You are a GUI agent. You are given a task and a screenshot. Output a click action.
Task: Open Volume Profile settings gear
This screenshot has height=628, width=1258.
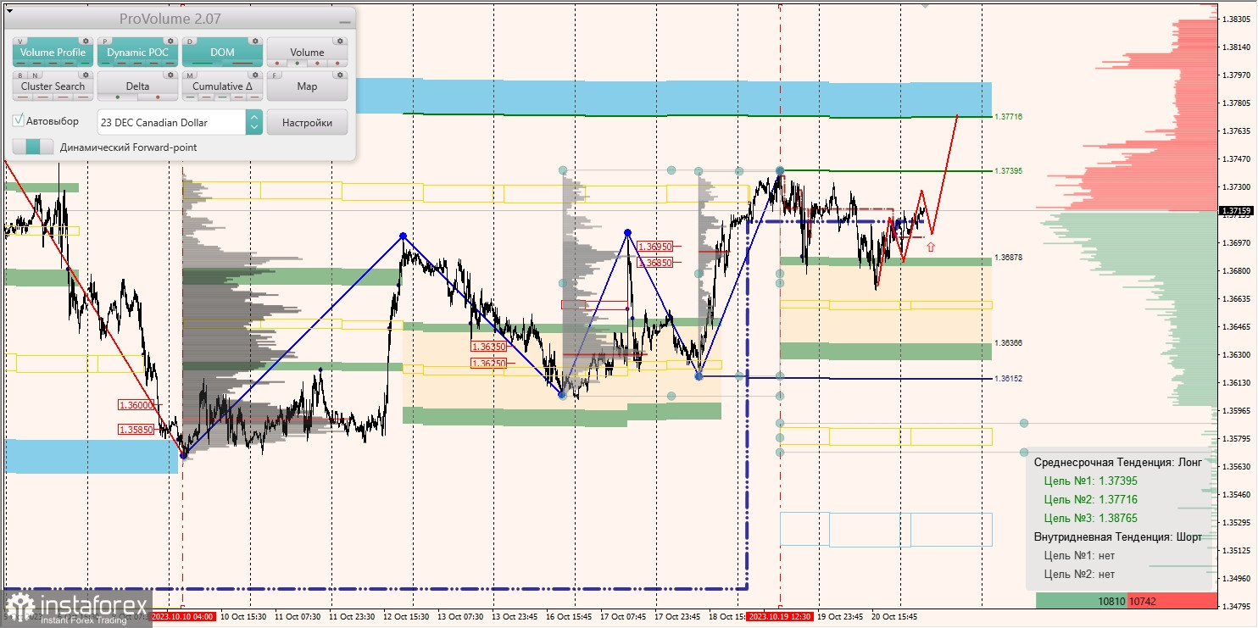(x=86, y=41)
